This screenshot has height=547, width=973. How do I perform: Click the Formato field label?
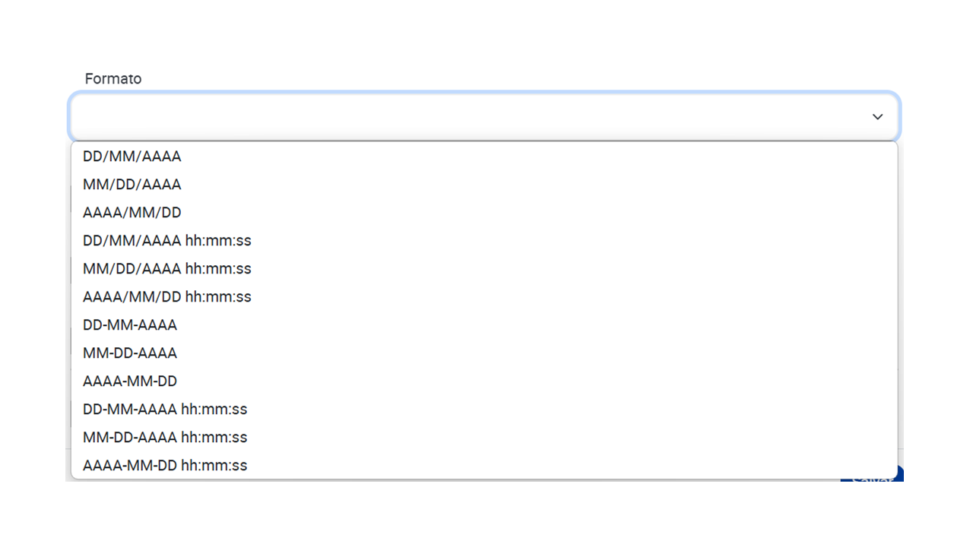113,79
